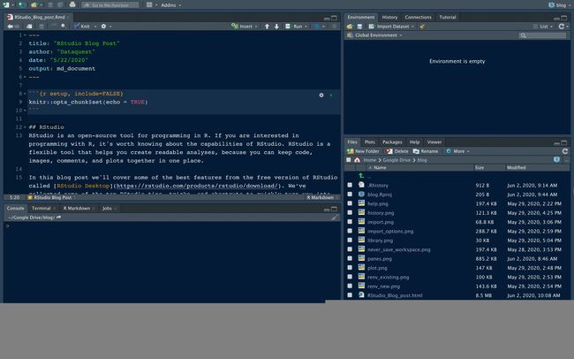Click the chunk options gear on setup chunk
The height and width of the screenshot is (359, 574).
point(321,95)
